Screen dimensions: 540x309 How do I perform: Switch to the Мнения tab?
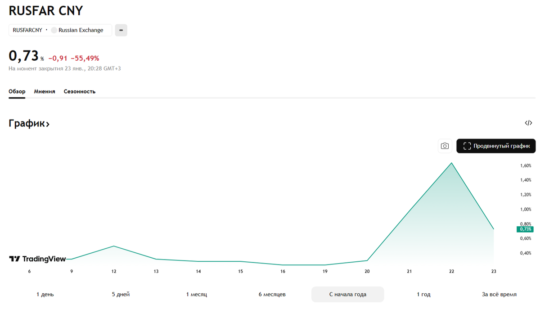click(x=45, y=91)
